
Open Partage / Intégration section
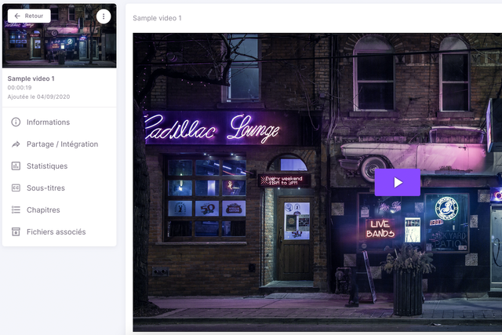[60, 144]
